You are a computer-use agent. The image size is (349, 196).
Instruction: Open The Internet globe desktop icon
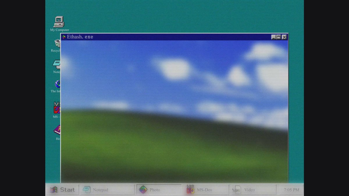[x=58, y=84]
